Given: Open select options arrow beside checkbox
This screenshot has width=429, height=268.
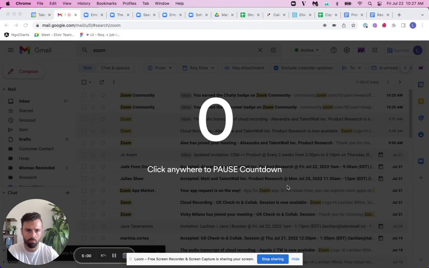Looking at the screenshot, I should pos(90,82).
